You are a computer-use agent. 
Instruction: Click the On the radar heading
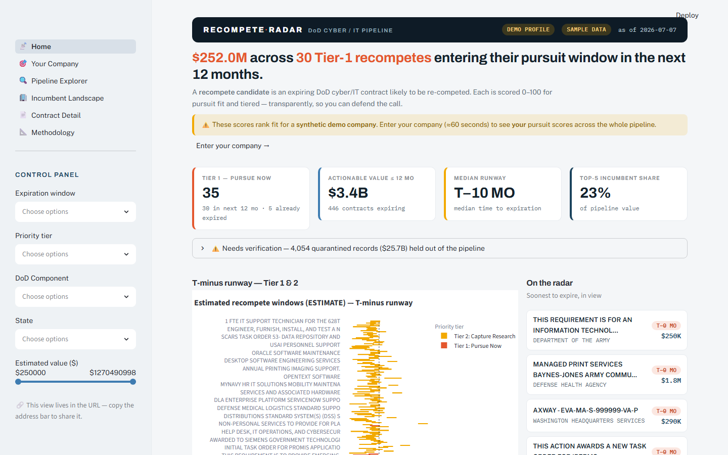[x=550, y=283]
